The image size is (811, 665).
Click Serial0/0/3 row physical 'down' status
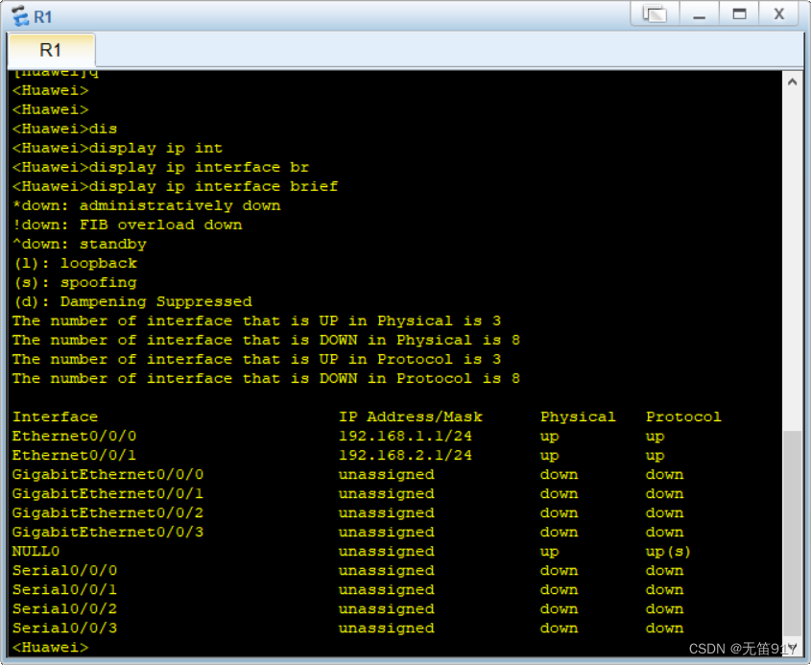pos(560,628)
